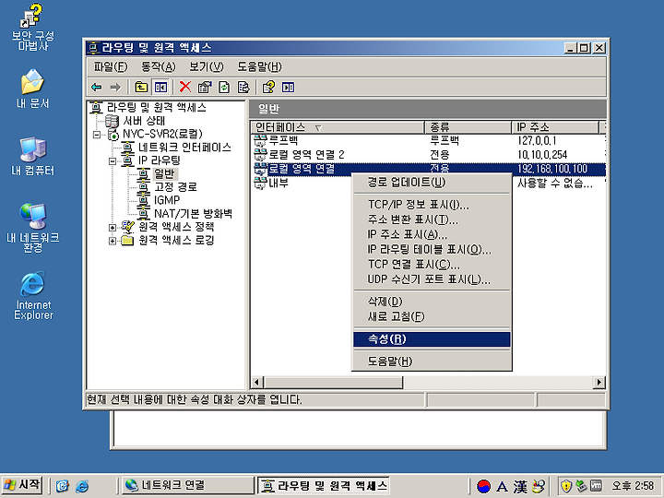664x498 pixels.
Task: Click the Internet Explorer quick launch icon
Action: pos(82,486)
